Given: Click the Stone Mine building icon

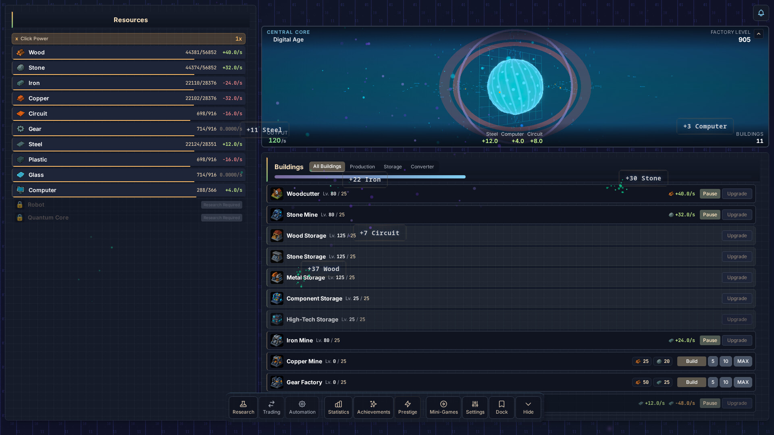Looking at the screenshot, I should coord(277,215).
